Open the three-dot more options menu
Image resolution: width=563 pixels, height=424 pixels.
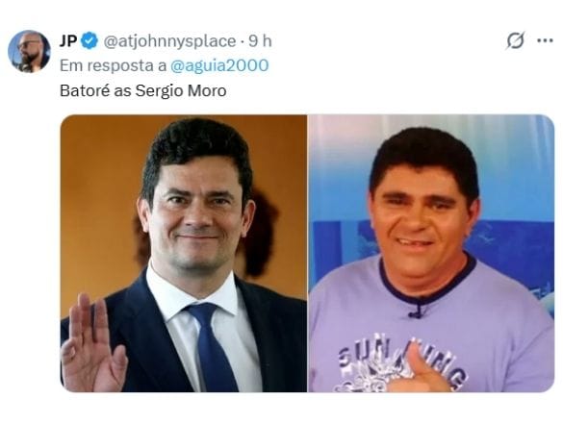pos(545,40)
